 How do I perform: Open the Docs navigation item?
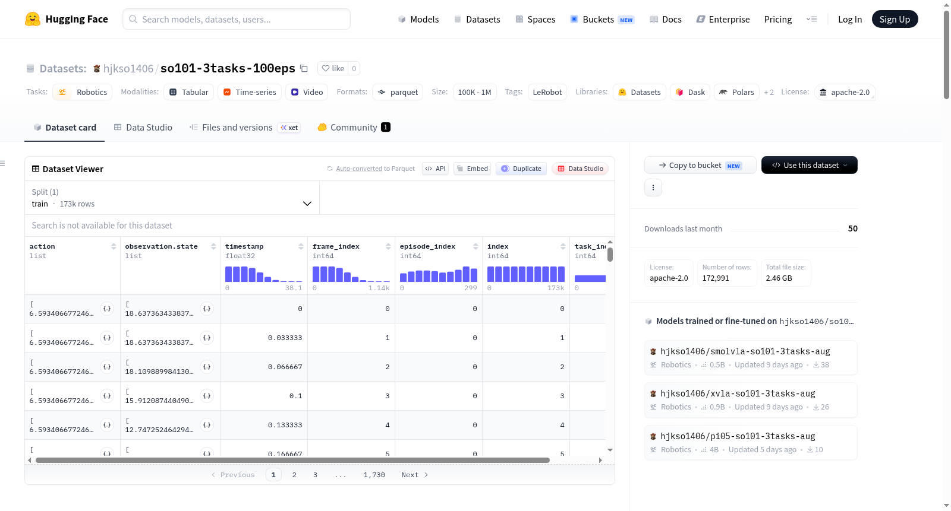(x=666, y=19)
